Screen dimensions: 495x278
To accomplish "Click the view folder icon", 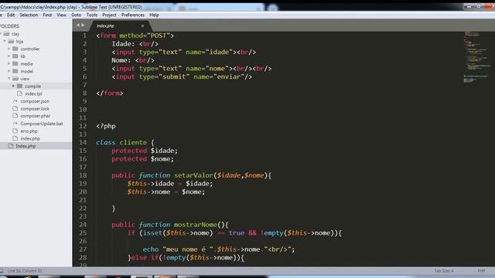I will (x=15, y=79).
